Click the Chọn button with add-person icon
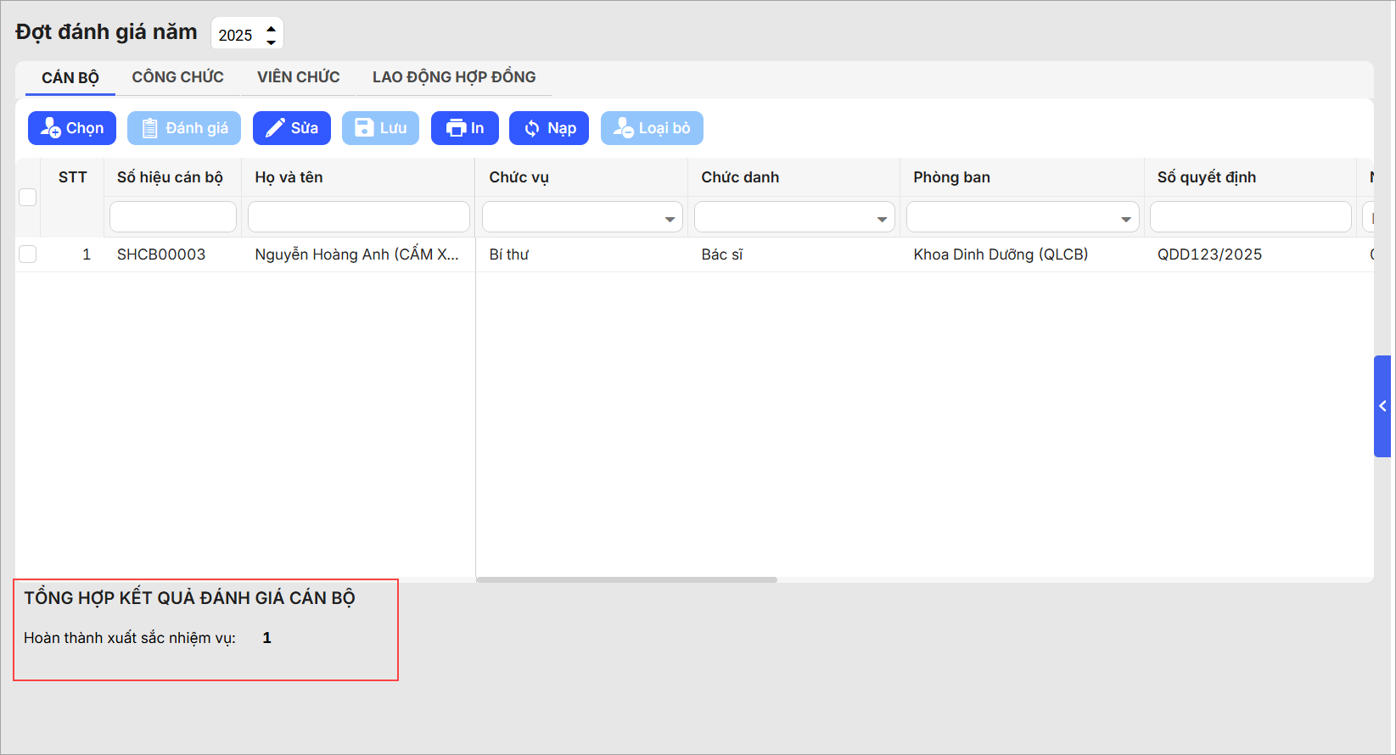The height and width of the screenshot is (755, 1396). click(x=72, y=128)
